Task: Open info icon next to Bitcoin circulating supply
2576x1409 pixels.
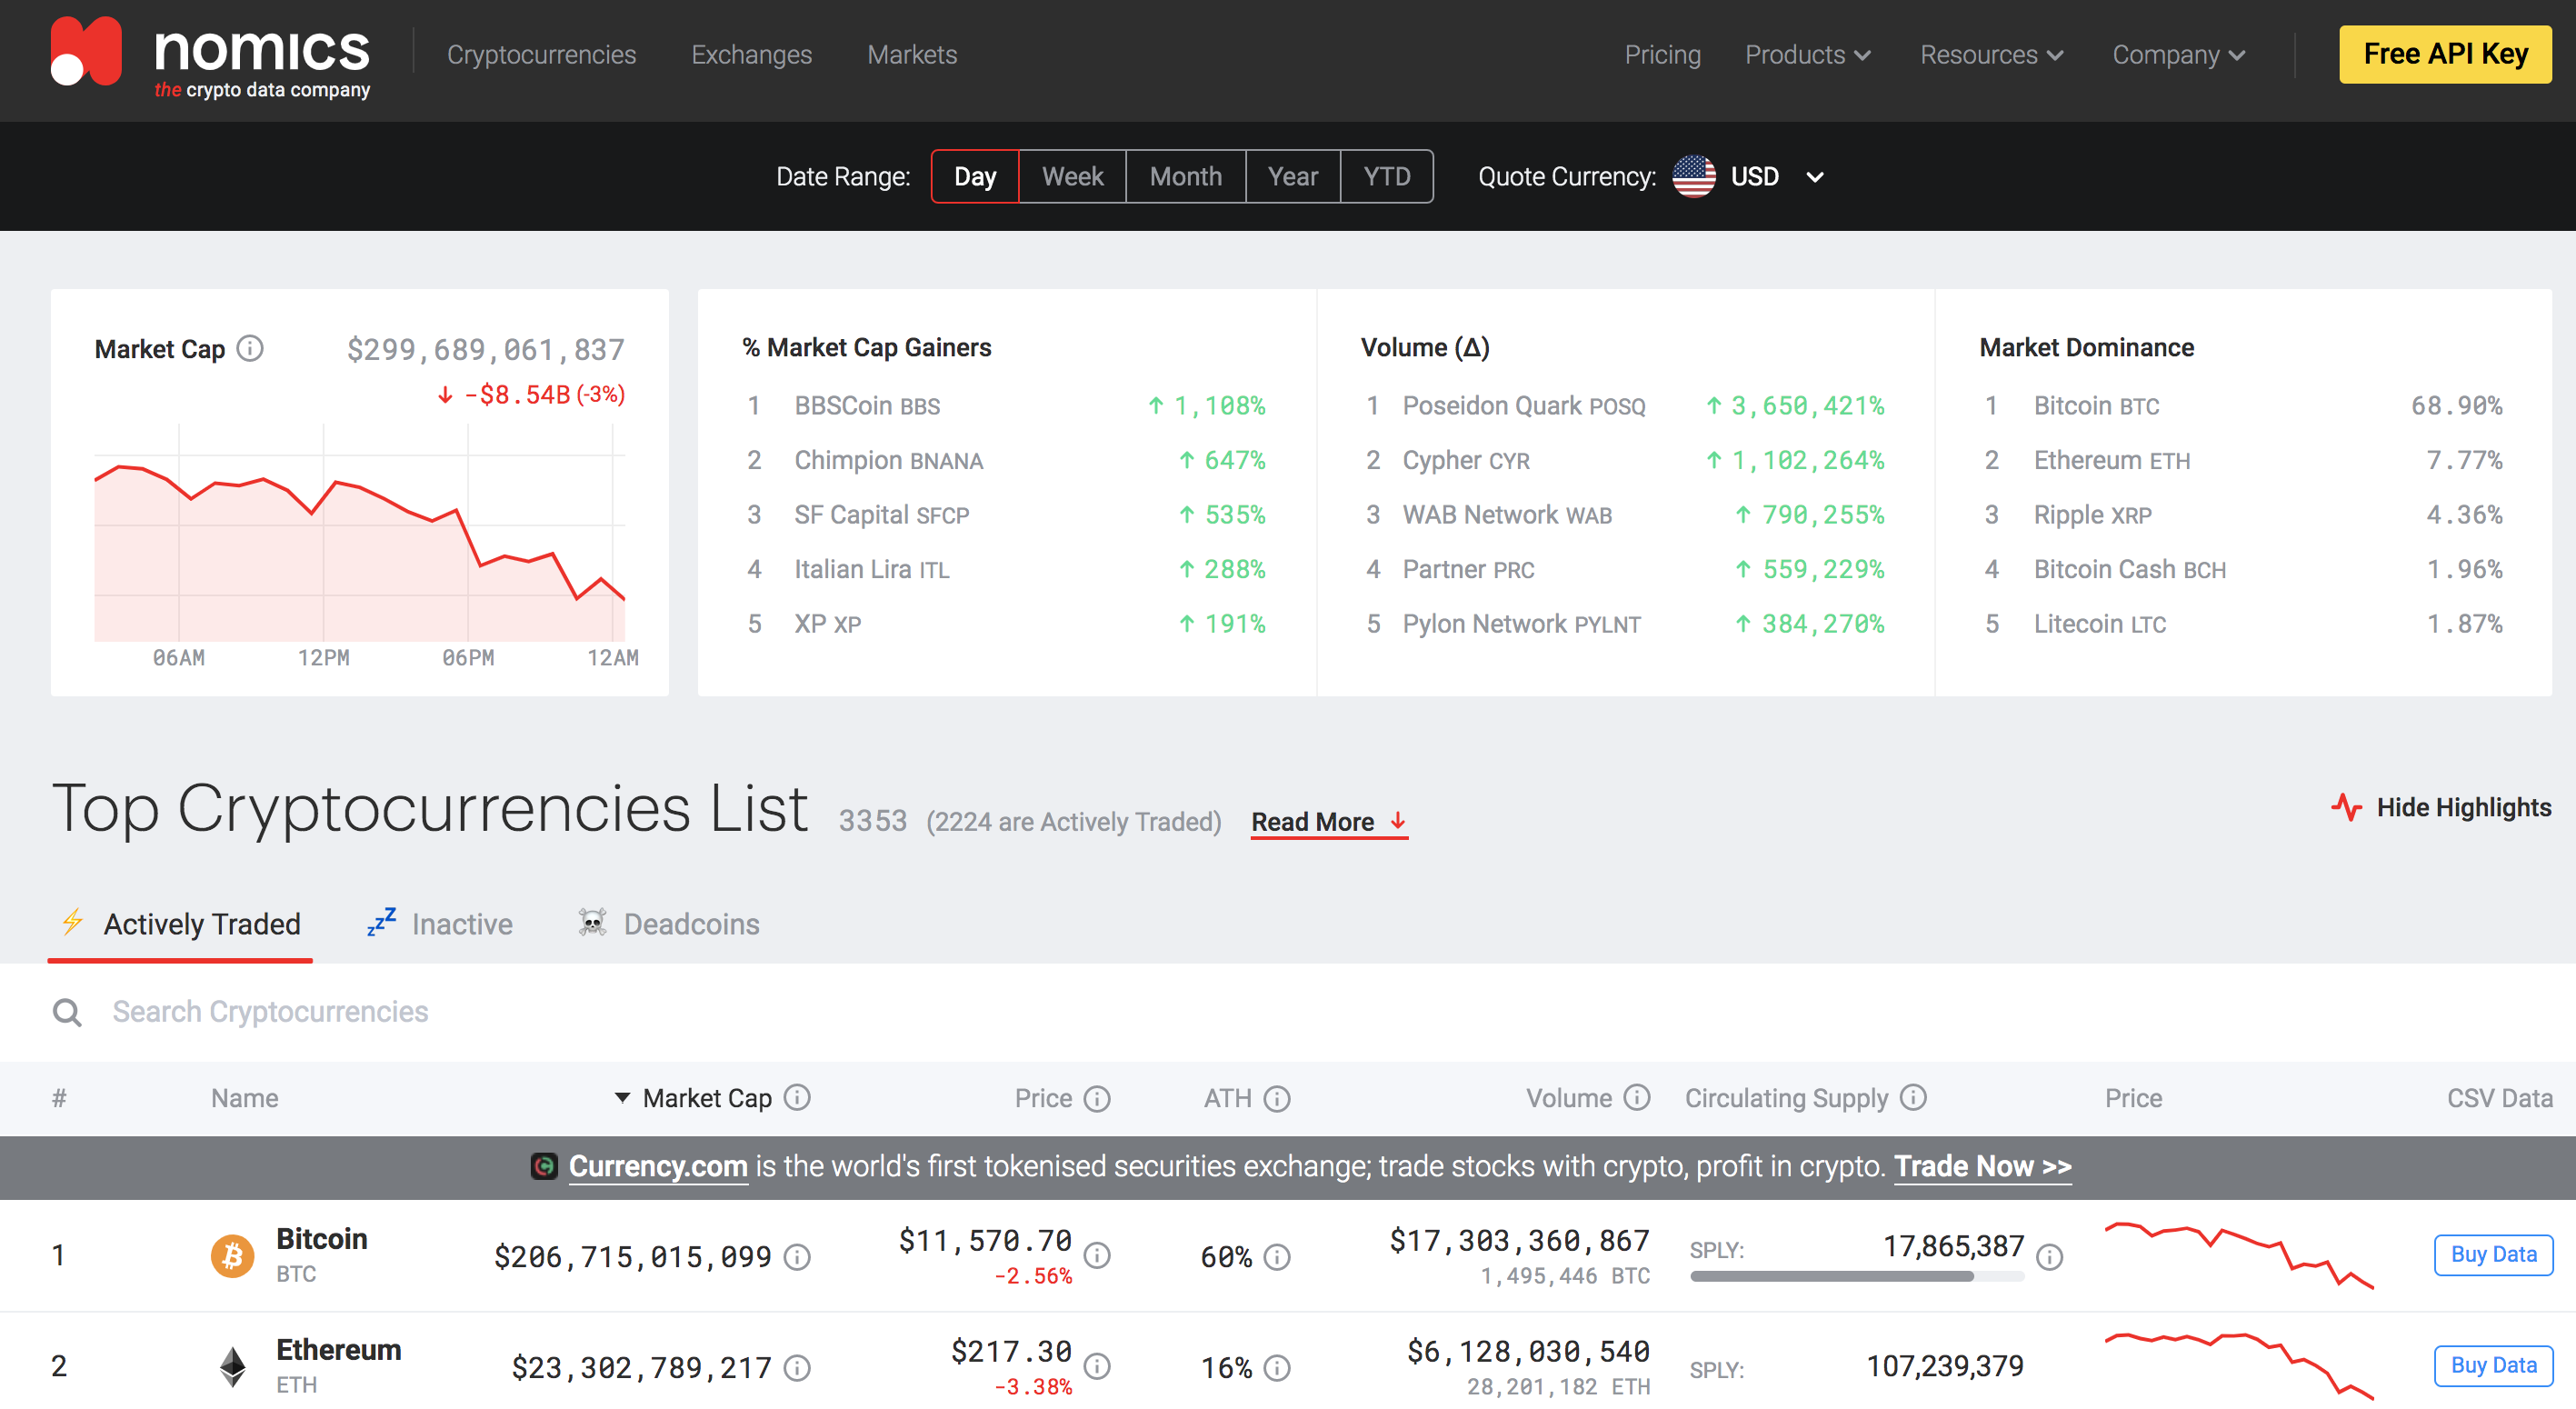Action: pyautogui.click(x=2050, y=1256)
